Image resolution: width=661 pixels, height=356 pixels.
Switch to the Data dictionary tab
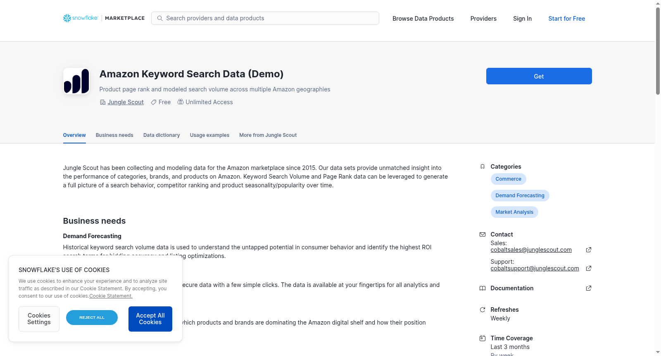pos(162,135)
